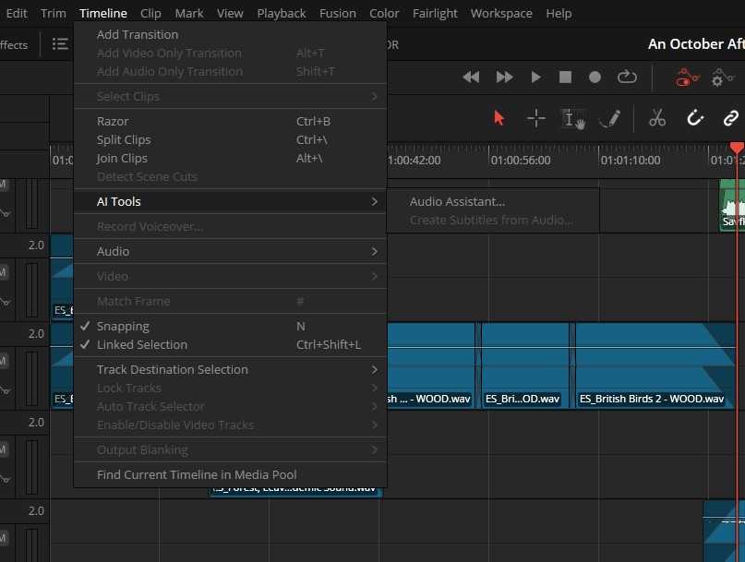Screen dimensions: 745x562
Task: Click the list view icon near Effects
Action: pyautogui.click(x=60, y=44)
